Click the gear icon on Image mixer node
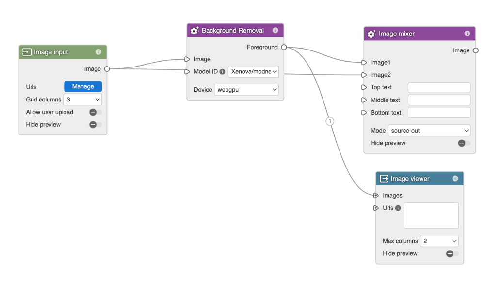Image resolution: width=485 pixels, height=285 pixels. [x=372, y=34]
